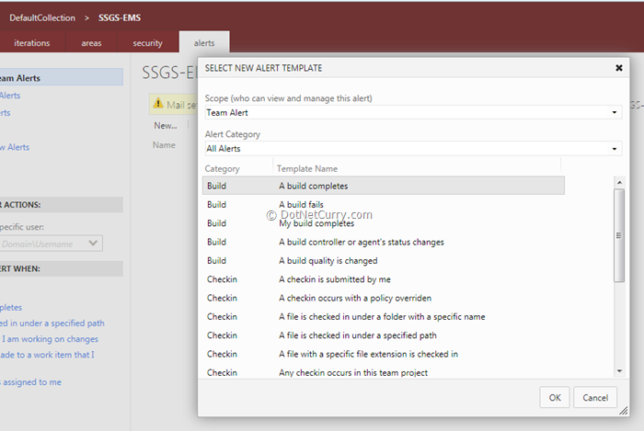Click the mail settings warning icon
This screenshot has height=431, width=644.
pyautogui.click(x=158, y=103)
